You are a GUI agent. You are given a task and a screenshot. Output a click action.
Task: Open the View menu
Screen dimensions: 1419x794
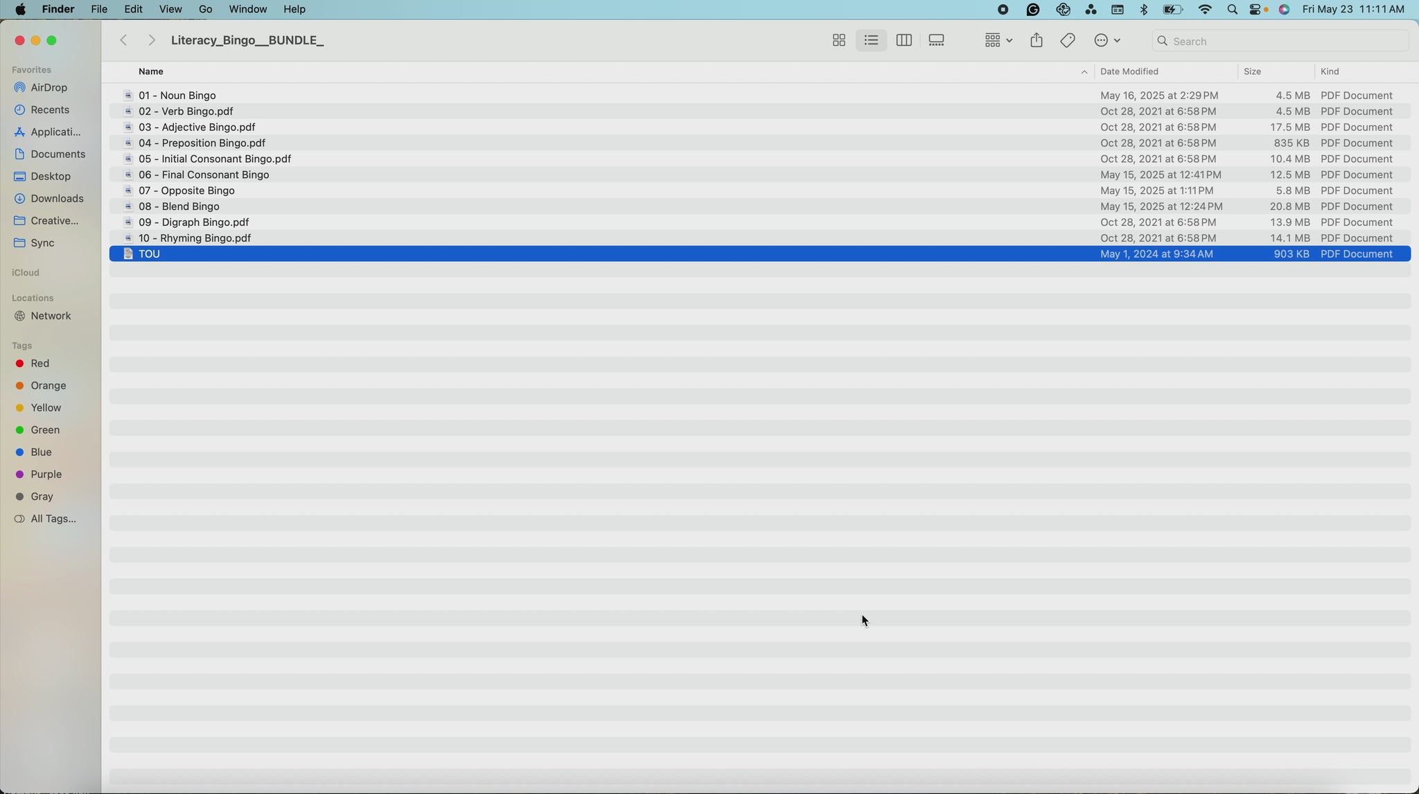[170, 10]
